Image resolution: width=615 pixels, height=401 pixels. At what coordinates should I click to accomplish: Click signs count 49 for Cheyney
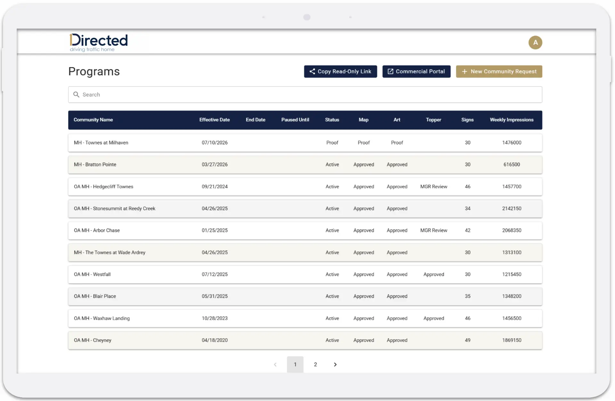[468, 340]
